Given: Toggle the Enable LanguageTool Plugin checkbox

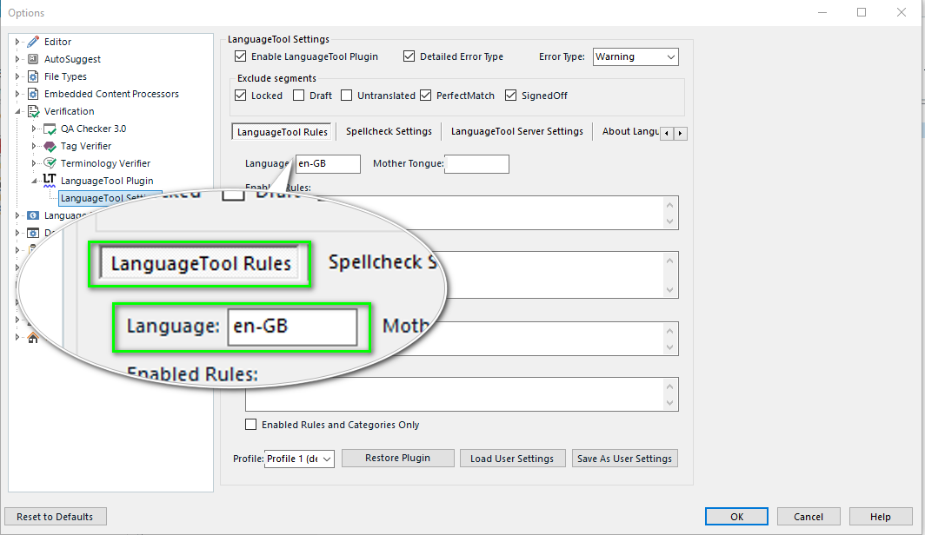Looking at the screenshot, I should pyautogui.click(x=240, y=56).
